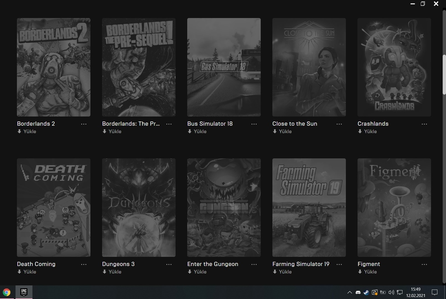Open the Borderlands 2 more options menu
Image resolution: width=446 pixels, height=299 pixels.
(x=84, y=124)
